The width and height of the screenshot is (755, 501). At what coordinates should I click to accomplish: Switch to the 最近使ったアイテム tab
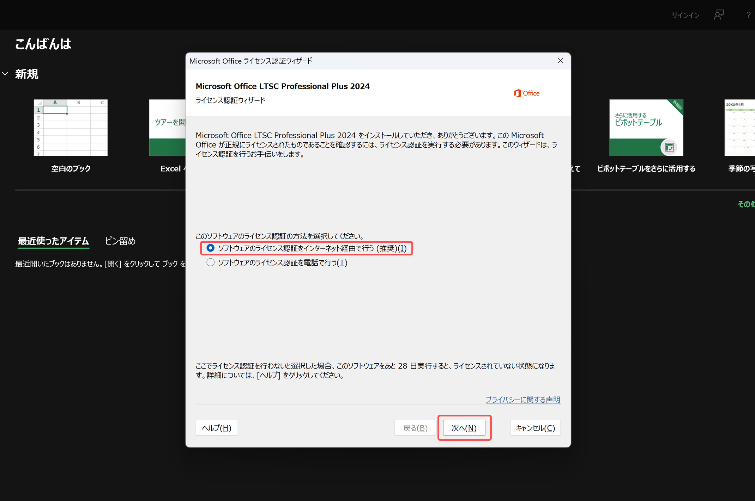[53, 241]
